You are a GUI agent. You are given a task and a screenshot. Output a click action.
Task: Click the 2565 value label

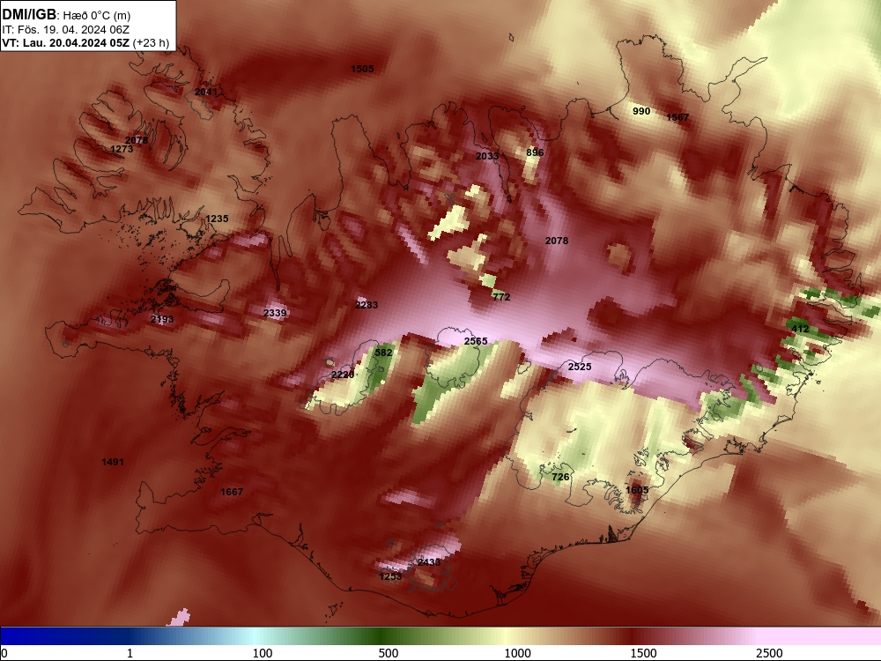(x=476, y=341)
